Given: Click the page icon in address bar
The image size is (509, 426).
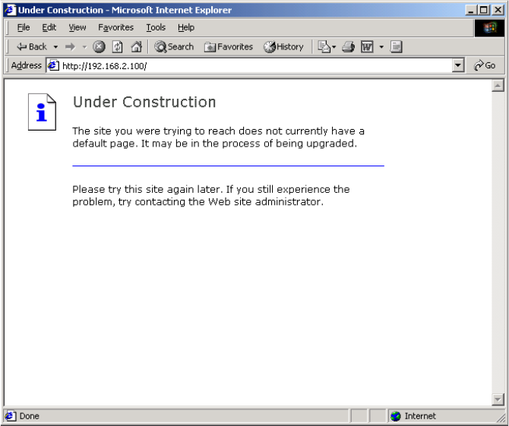Looking at the screenshot, I should pyautogui.click(x=54, y=65).
